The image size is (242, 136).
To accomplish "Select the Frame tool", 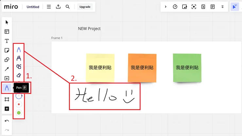I will (x=7, y=99).
